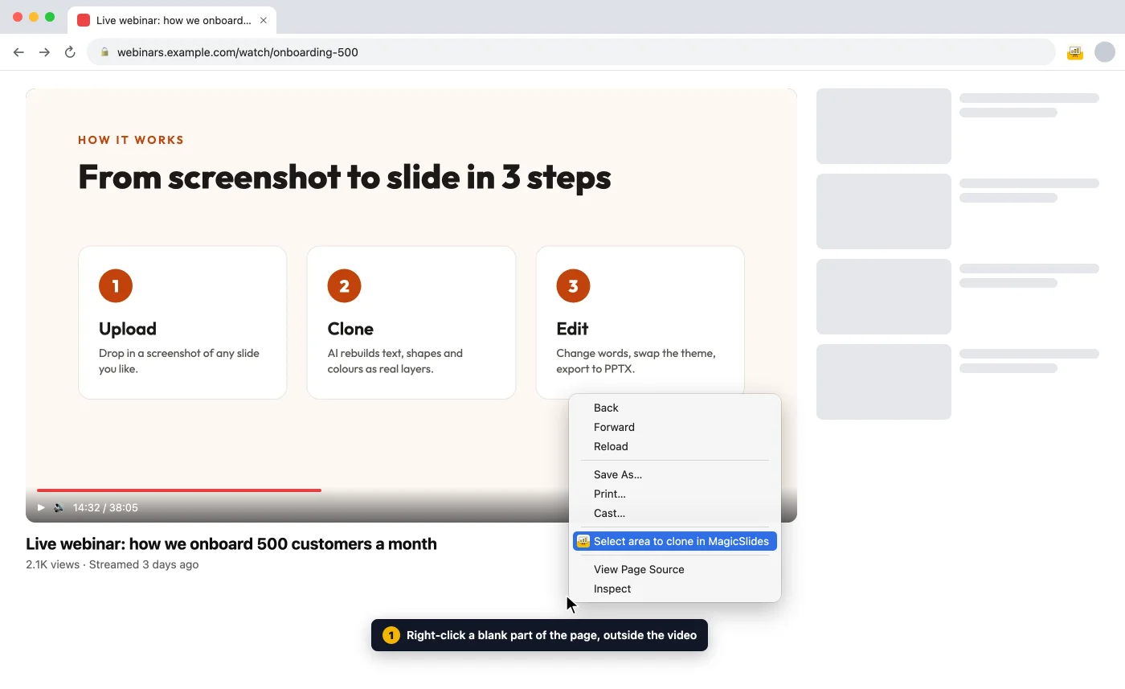Select the Live webinar tab
The width and height of the screenshot is (1125, 689).
pyautogui.click(x=172, y=20)
